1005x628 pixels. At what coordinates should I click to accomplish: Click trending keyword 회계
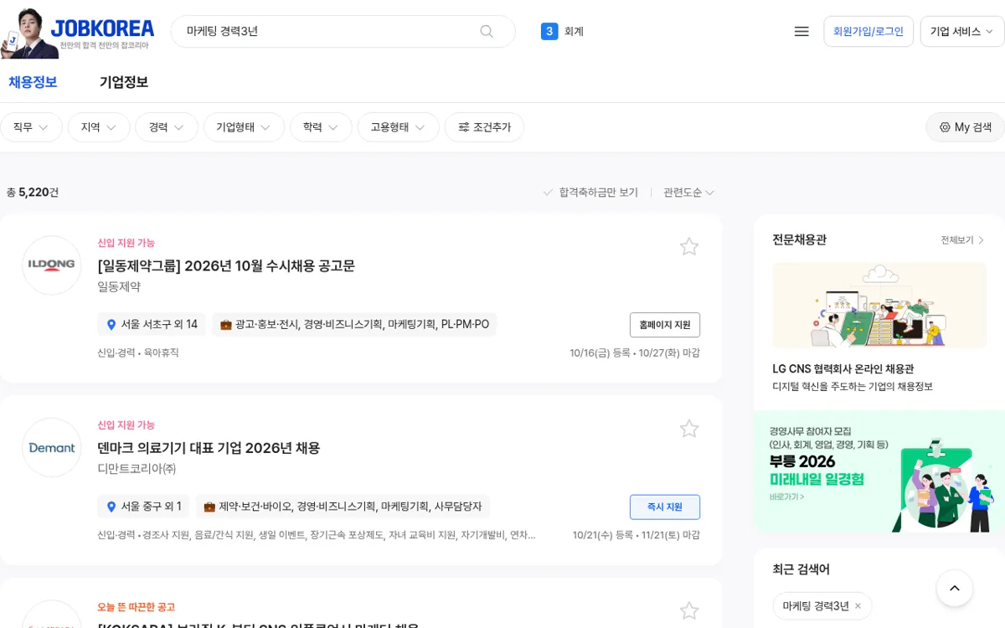pos(574,31)
